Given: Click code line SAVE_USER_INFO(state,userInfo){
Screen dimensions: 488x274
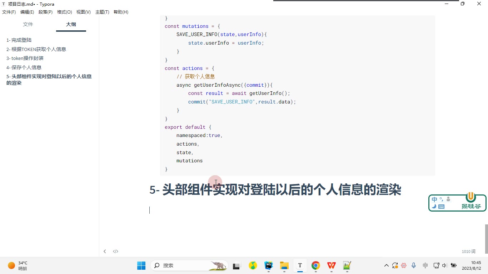Looking at the screenshot, I should (221, 35).
